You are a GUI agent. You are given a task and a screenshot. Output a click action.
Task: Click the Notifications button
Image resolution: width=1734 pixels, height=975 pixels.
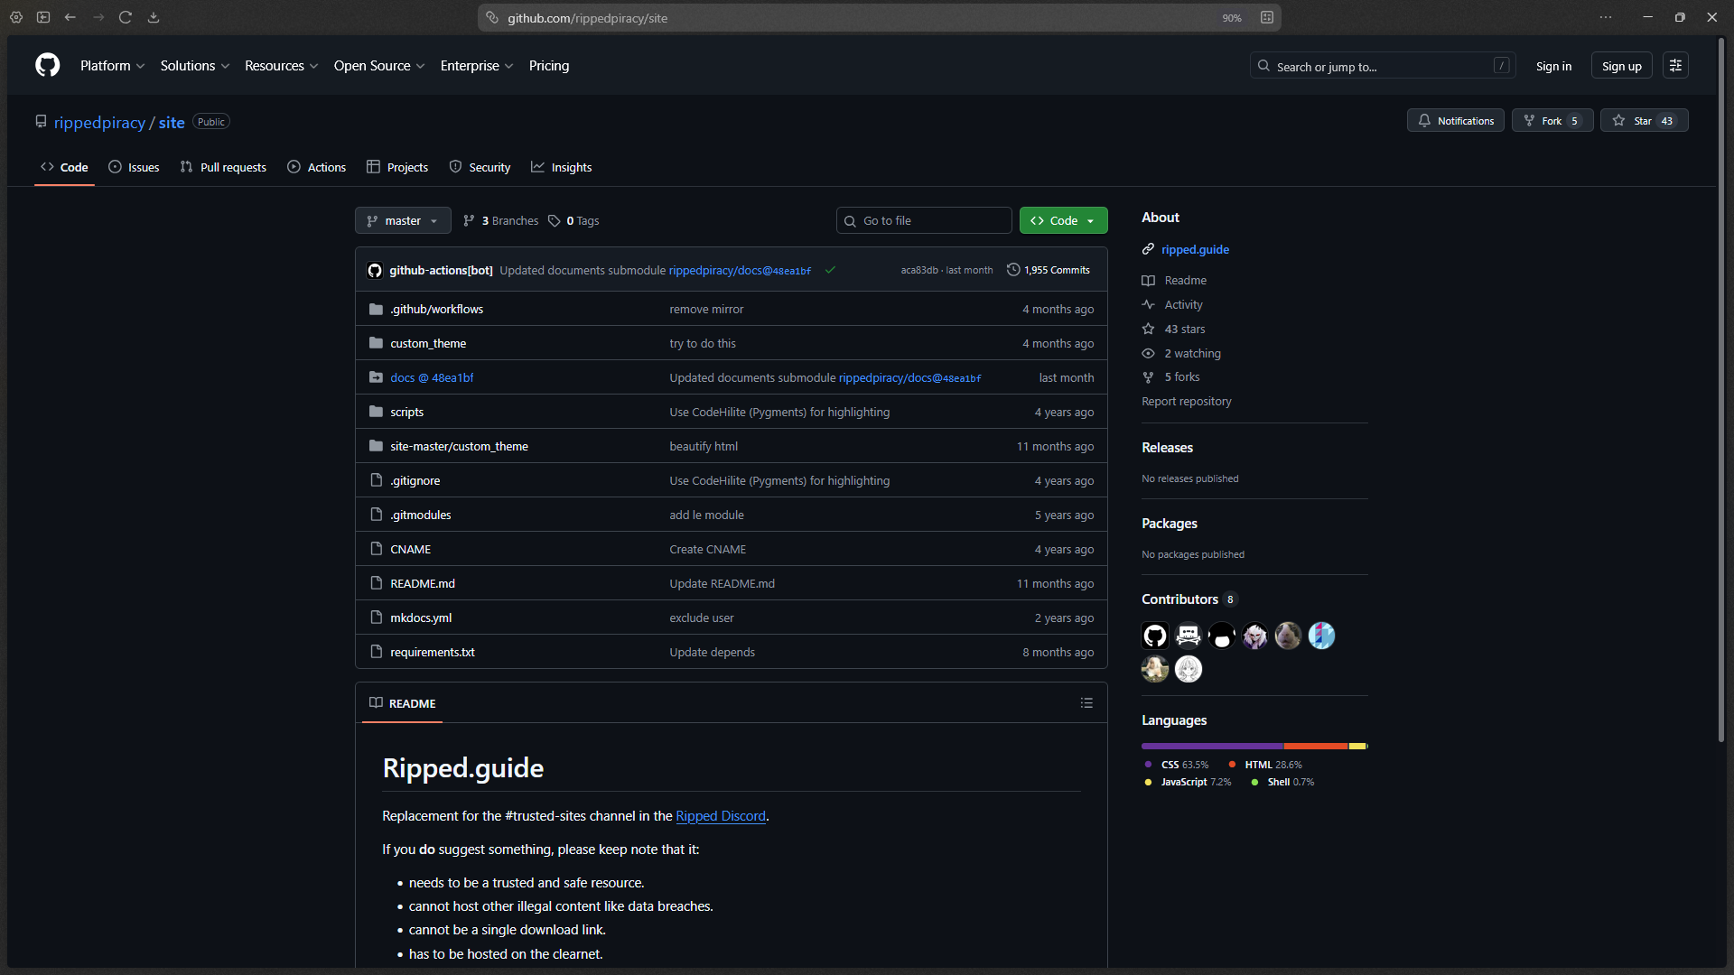1456,120
